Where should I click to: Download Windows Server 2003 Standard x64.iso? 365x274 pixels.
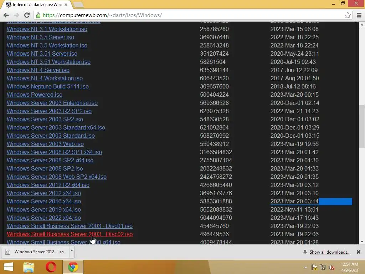point(56,127)
